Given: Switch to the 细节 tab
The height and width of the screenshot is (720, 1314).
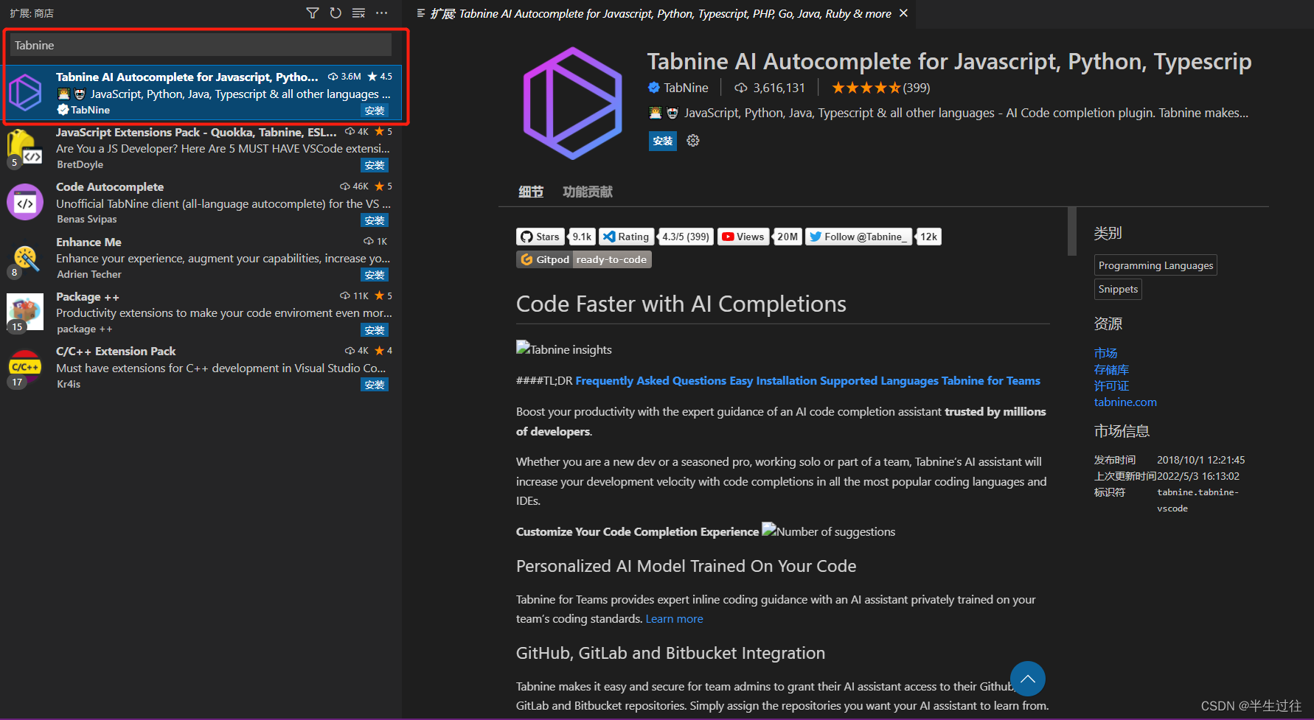Looking at the screenshot, I should point(531,192).
